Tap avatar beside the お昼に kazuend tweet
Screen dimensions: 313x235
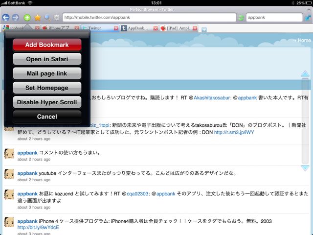click(9, 194)
